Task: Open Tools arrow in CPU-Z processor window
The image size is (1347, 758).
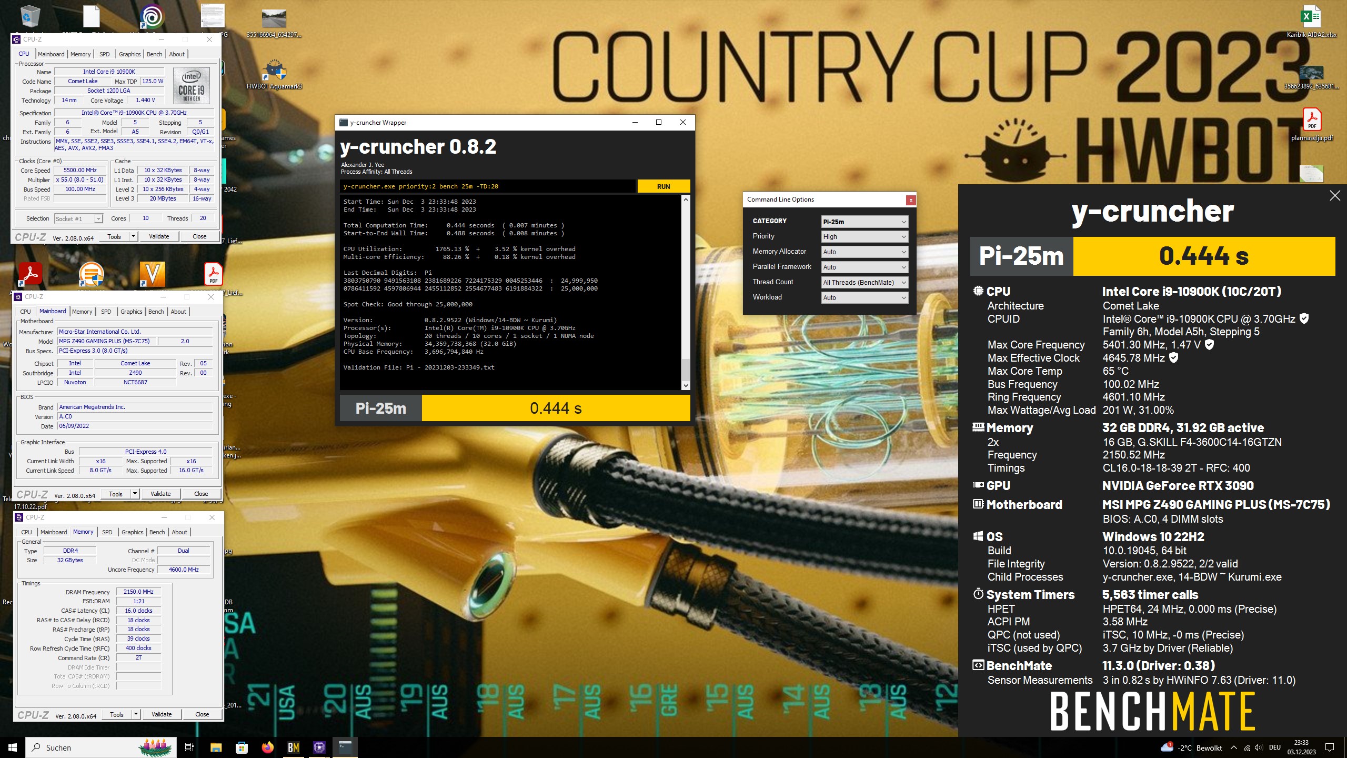Action: pos(133,236)
